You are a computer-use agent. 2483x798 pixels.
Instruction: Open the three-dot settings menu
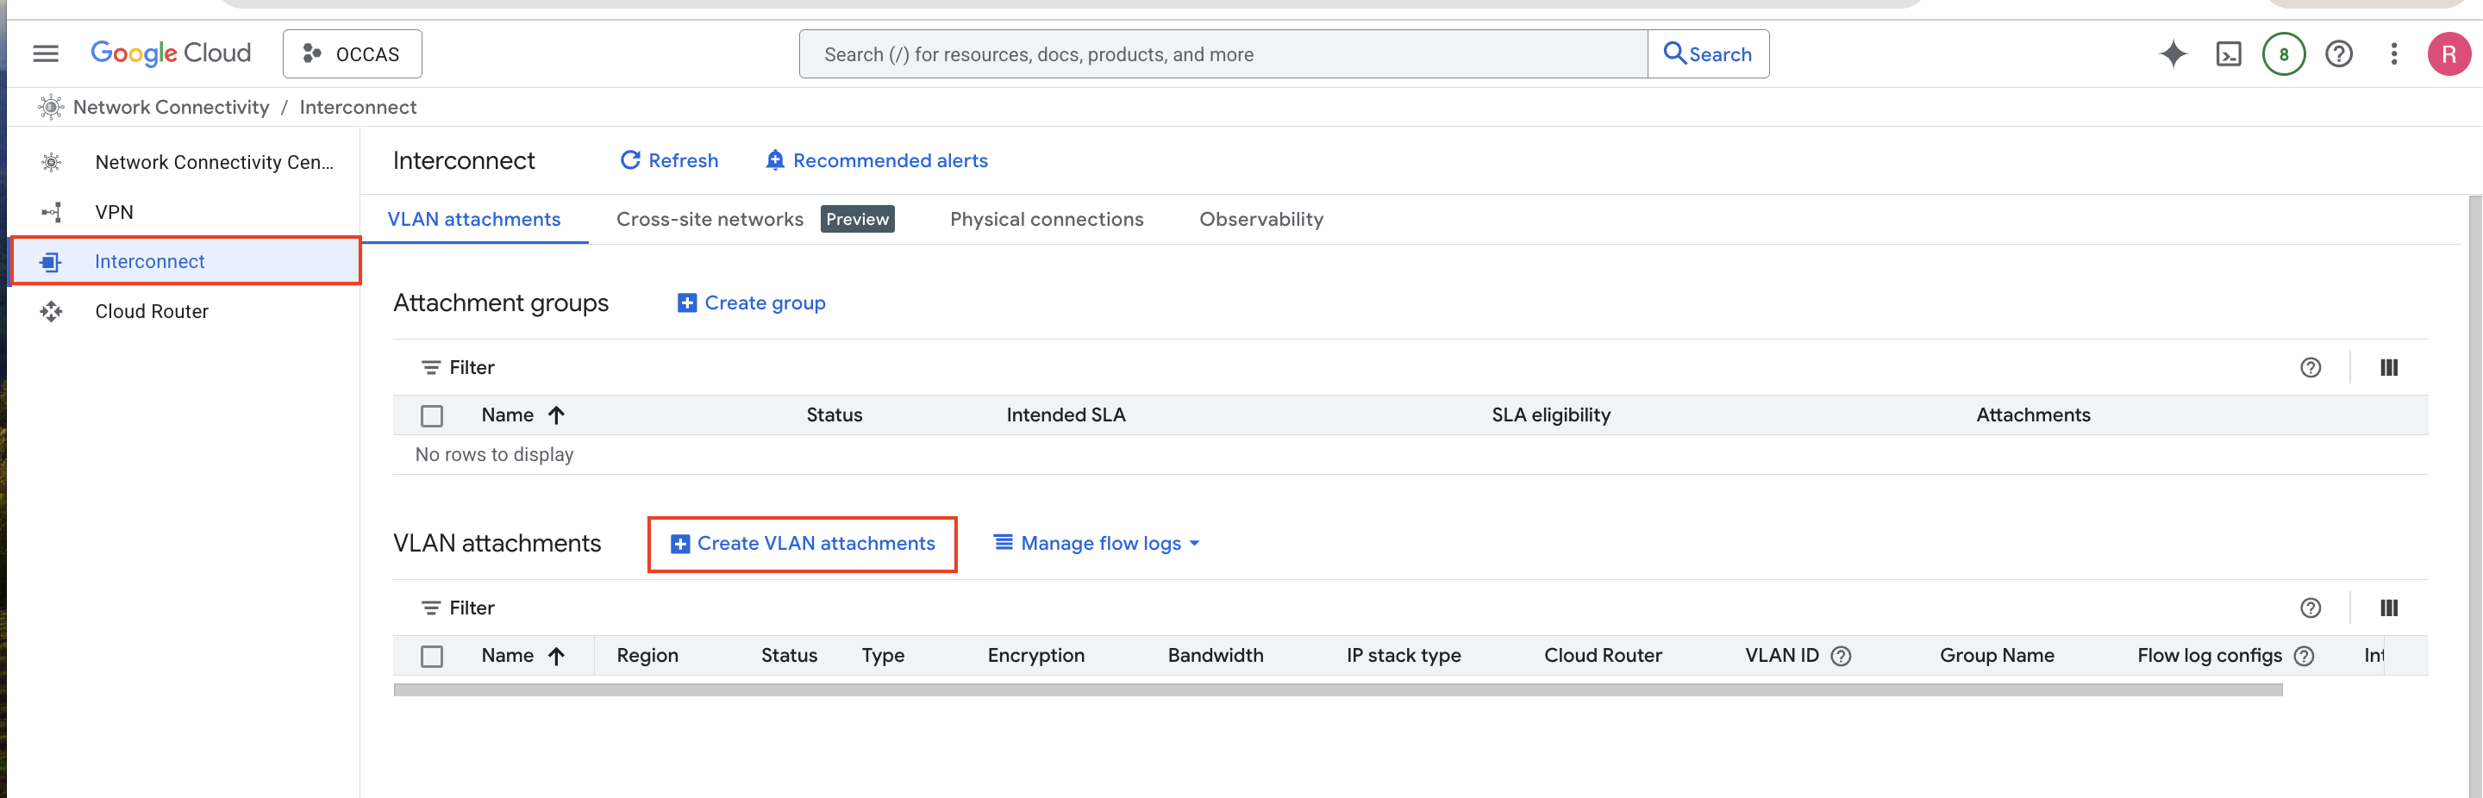click(2393, 54)
